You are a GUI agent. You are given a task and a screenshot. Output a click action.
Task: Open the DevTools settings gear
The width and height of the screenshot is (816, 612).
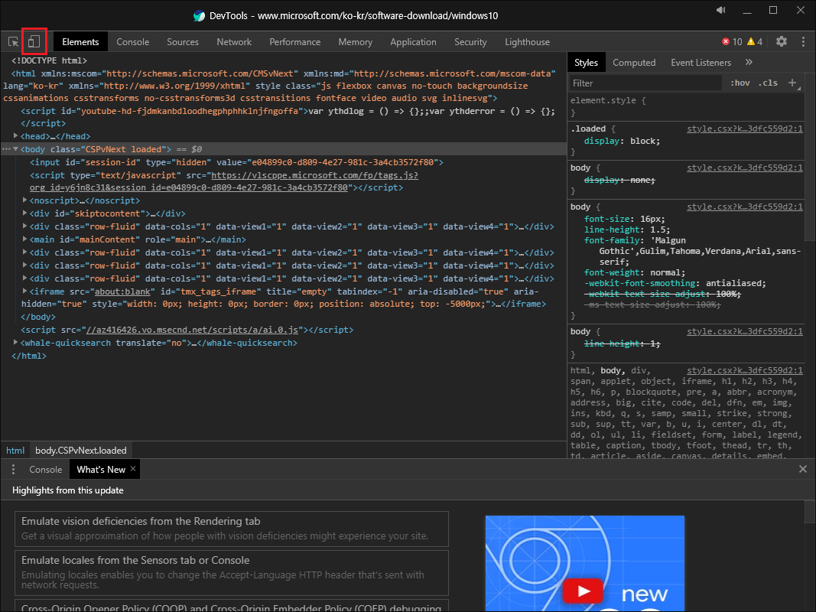point(781,41)
